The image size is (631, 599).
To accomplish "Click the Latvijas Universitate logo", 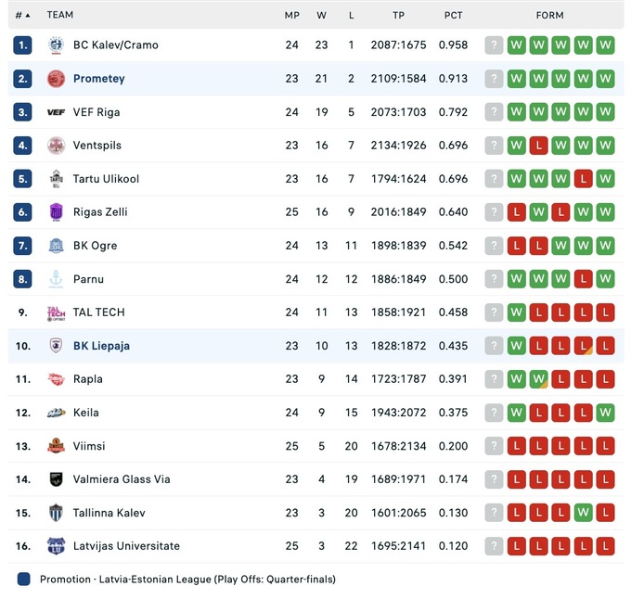I will coord(56,546).
